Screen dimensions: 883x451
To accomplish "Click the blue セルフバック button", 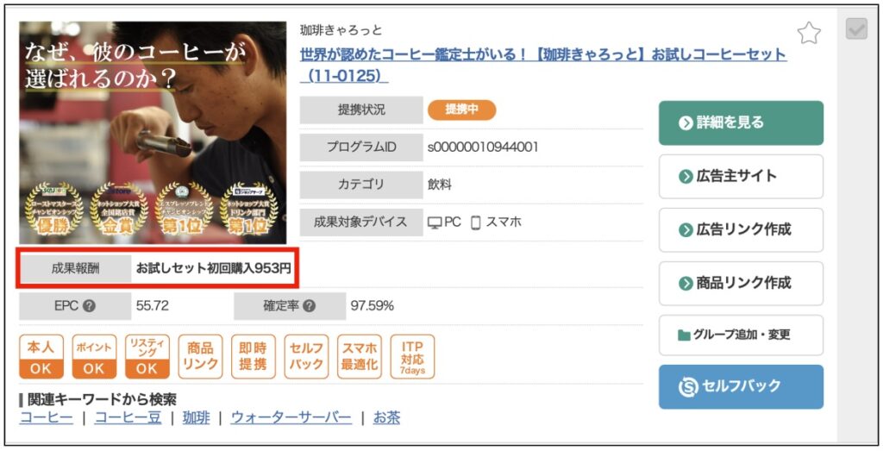I will pos(741,387).
